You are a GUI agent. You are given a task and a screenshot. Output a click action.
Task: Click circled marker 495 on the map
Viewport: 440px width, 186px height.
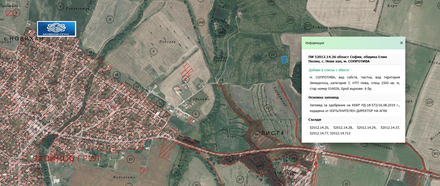click(260, 166)
